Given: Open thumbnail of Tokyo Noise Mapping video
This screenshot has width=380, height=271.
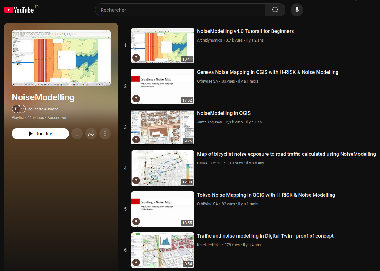Looking at the screenshot, I should point(163,209).
